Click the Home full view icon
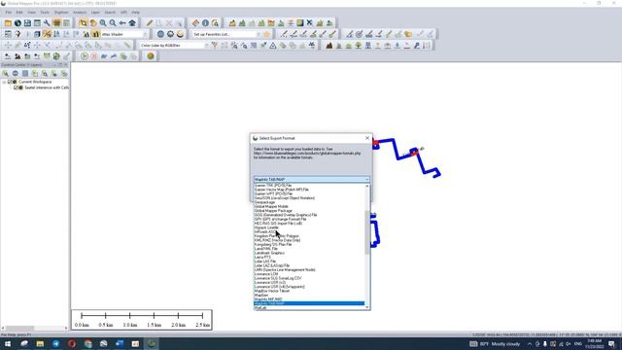 pos(132,23)
